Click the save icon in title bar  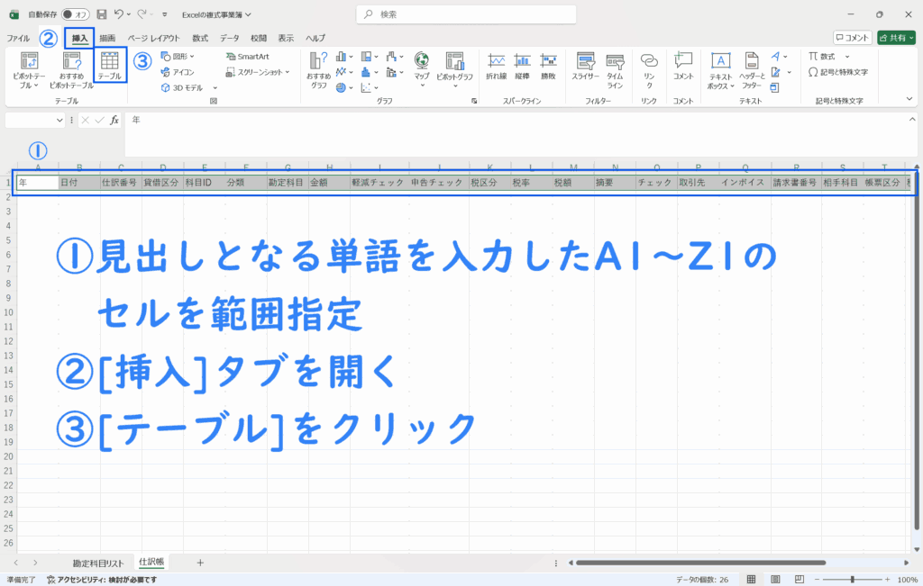point(102,14)
